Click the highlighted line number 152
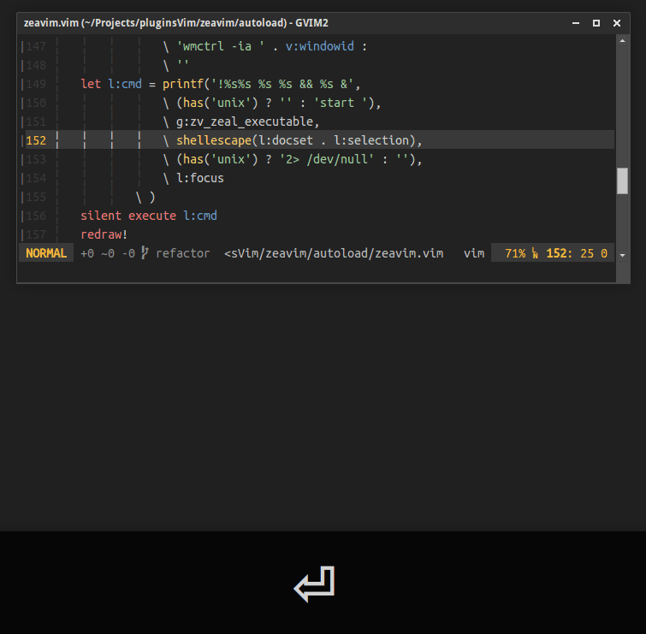 tap(36, 140)
